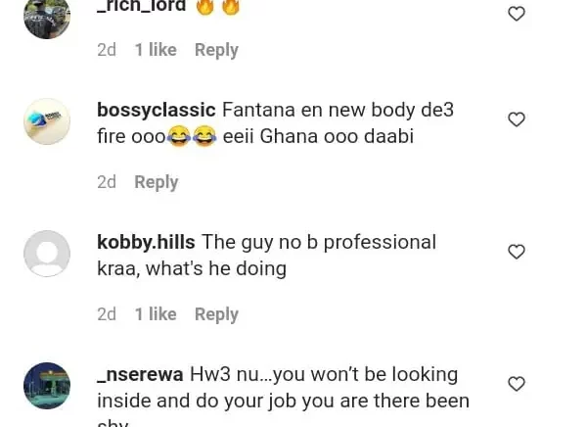587x427 pixels.
Task: View the 1 like on kobby.hills' comment
Action: (156, 314)
